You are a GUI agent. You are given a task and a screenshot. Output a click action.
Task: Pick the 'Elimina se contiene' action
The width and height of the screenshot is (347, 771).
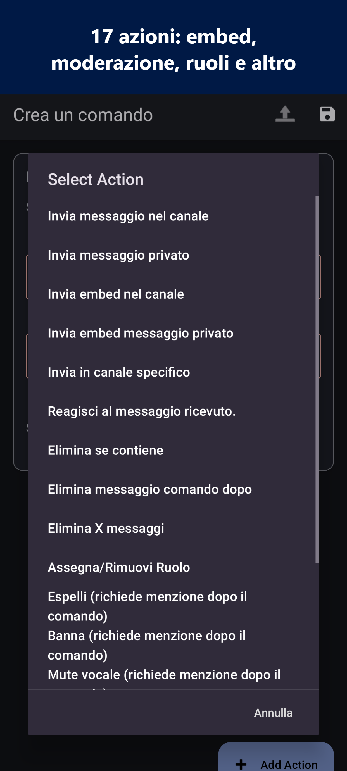pyautogui.click(x=106, y=450)
